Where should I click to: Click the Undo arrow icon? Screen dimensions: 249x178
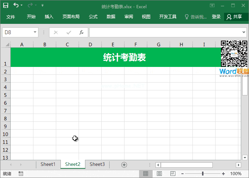click(x=16, y=5)
